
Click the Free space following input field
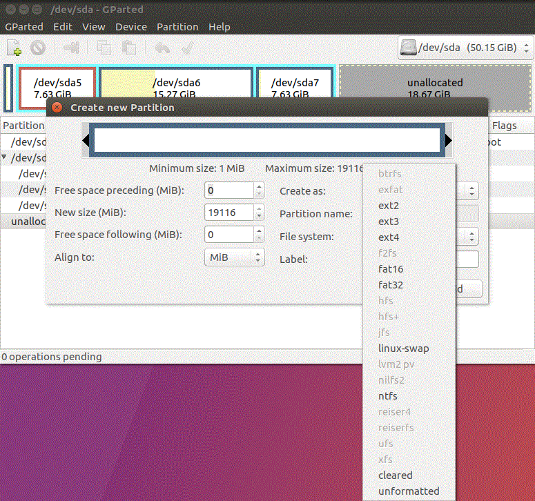(x=229, y=235)
